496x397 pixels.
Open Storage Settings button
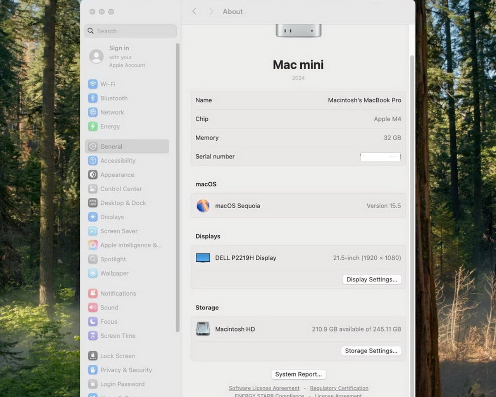(x=371, y=351)
